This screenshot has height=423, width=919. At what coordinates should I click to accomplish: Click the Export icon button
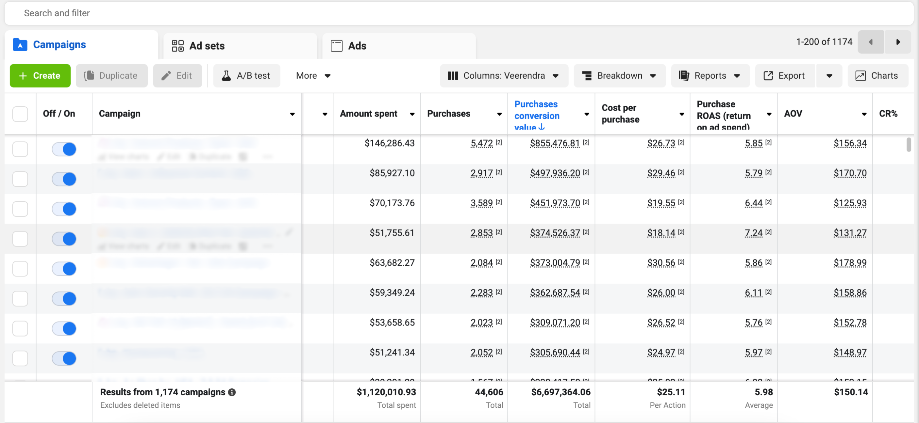pos(784,75)
